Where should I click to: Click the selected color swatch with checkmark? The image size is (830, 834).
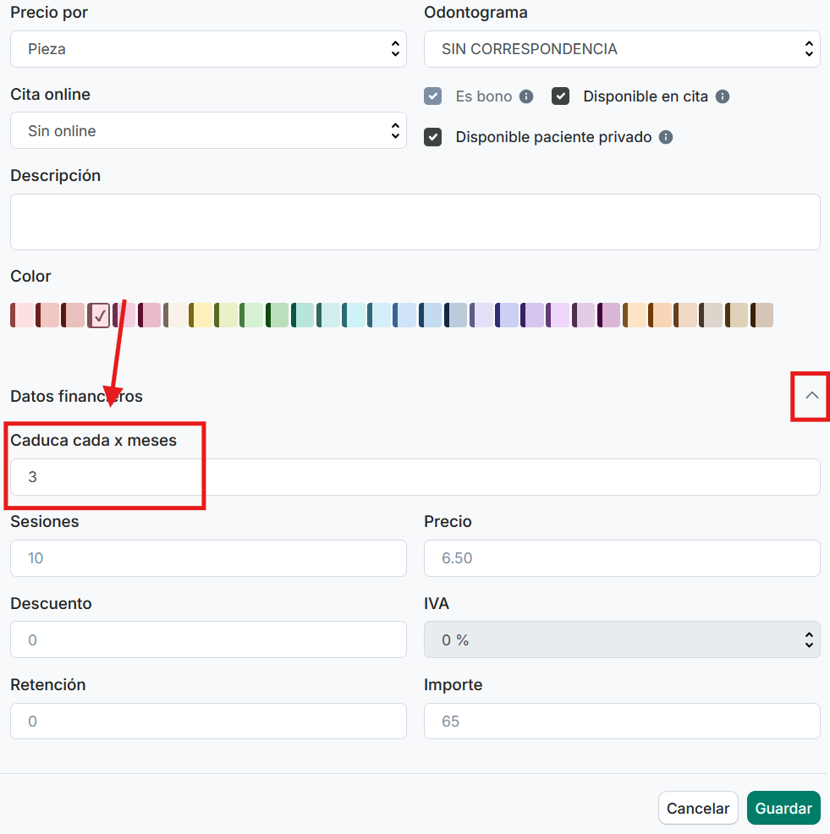(99, 315)
